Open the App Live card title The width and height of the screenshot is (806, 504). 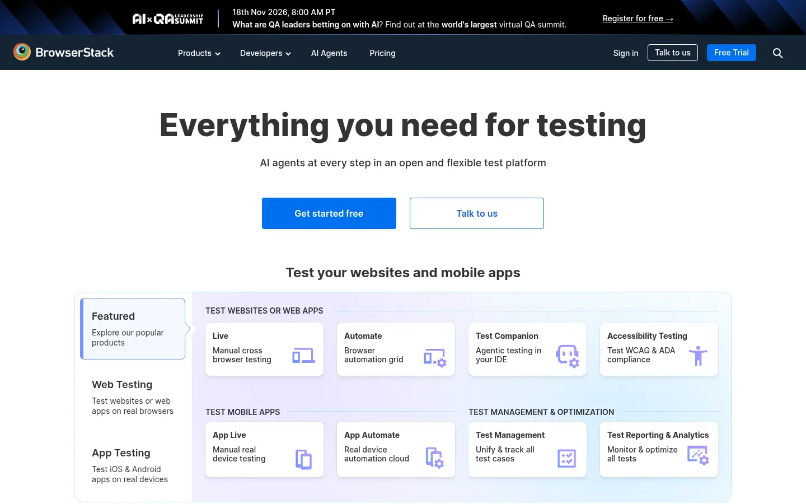point(229,435)
